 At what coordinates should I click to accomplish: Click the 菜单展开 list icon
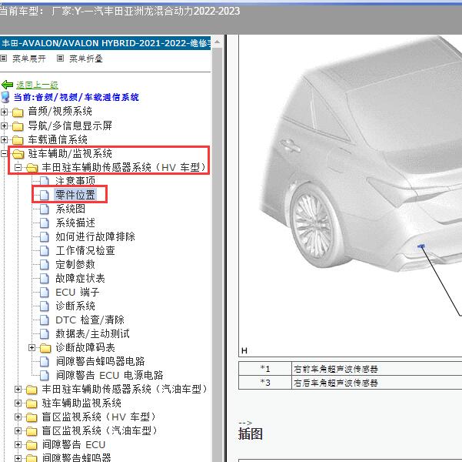click(x=4, y=59)
